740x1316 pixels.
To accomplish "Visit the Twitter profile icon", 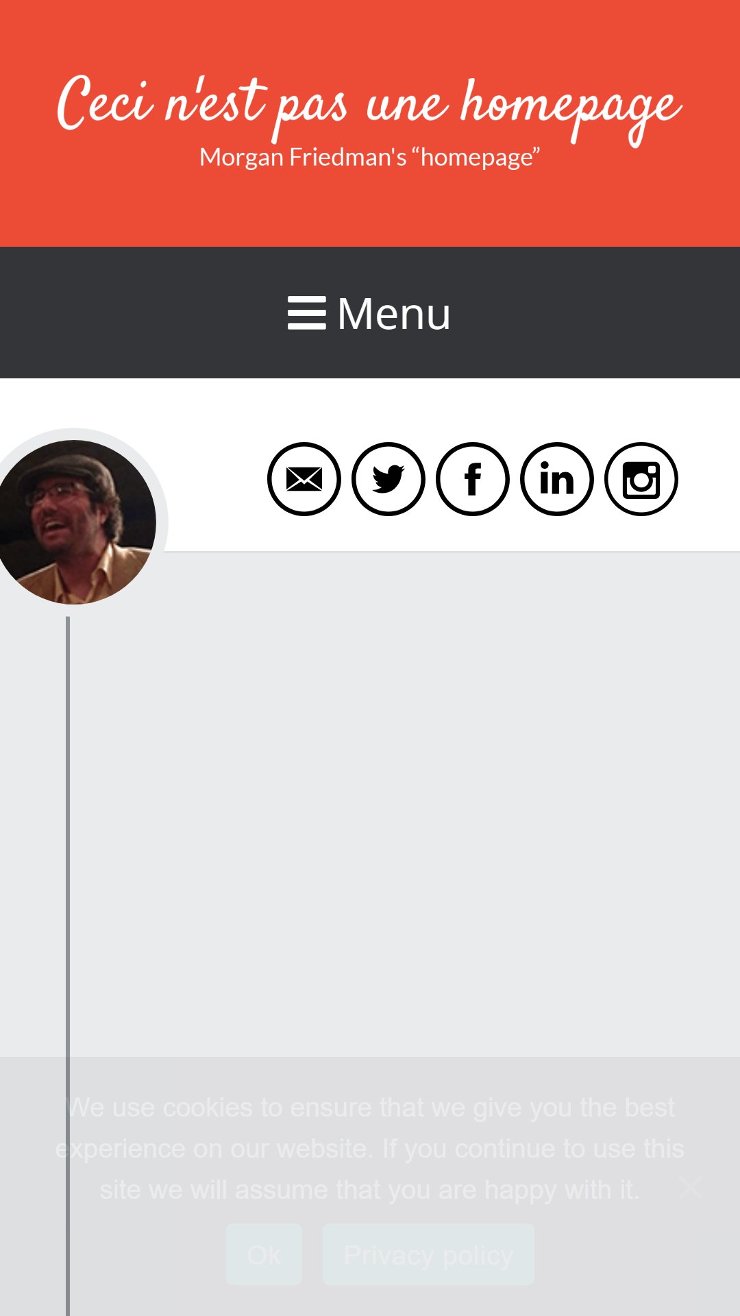I will [x=388, y=479].
